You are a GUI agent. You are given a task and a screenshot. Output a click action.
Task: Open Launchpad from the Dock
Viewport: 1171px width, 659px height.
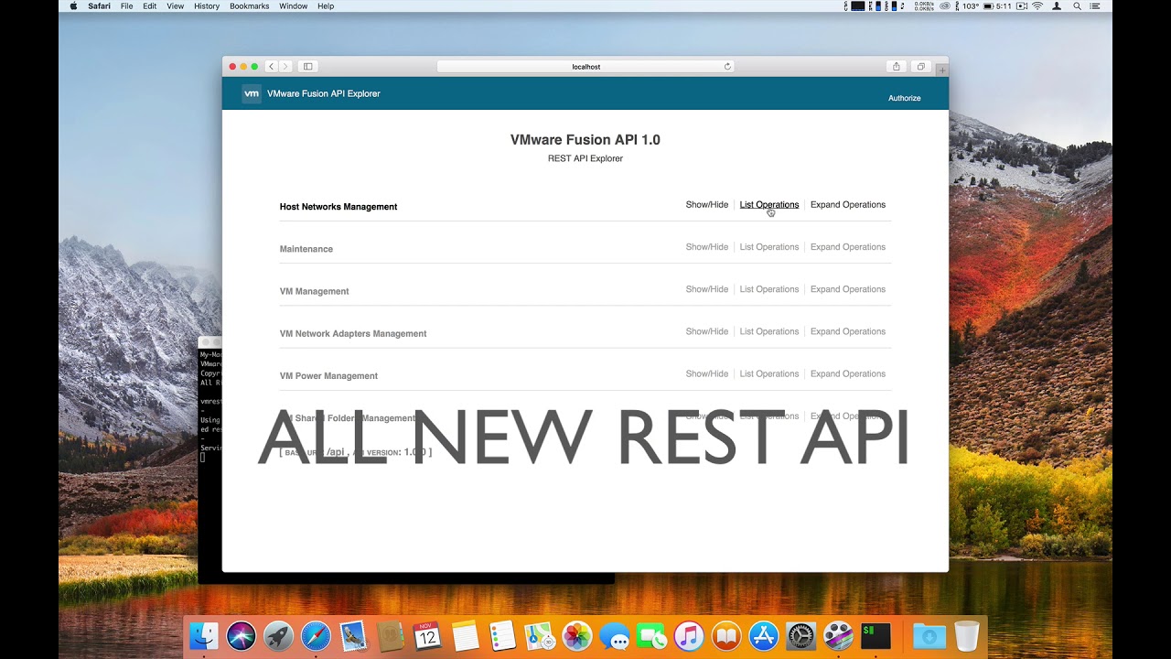click(278, 635)
